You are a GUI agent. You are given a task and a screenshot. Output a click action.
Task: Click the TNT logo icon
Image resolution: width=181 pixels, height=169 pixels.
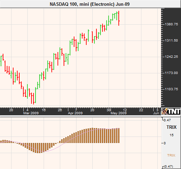(x=171, y=112)
